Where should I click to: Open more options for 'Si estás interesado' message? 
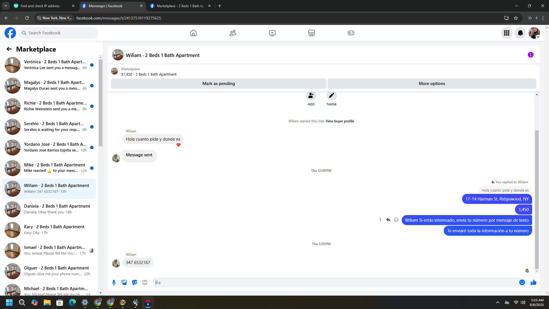[x=380, y=220]
